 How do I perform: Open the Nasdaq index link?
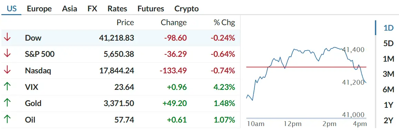point(38,71)
